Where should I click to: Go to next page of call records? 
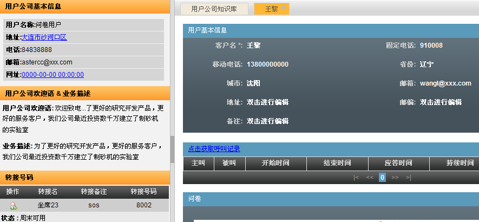point(395,177)
